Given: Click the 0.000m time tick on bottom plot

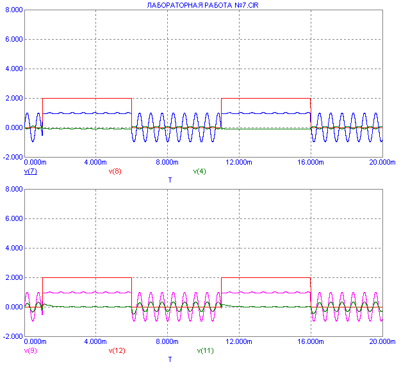Looking at the screenshot, I should pos(35,341).
